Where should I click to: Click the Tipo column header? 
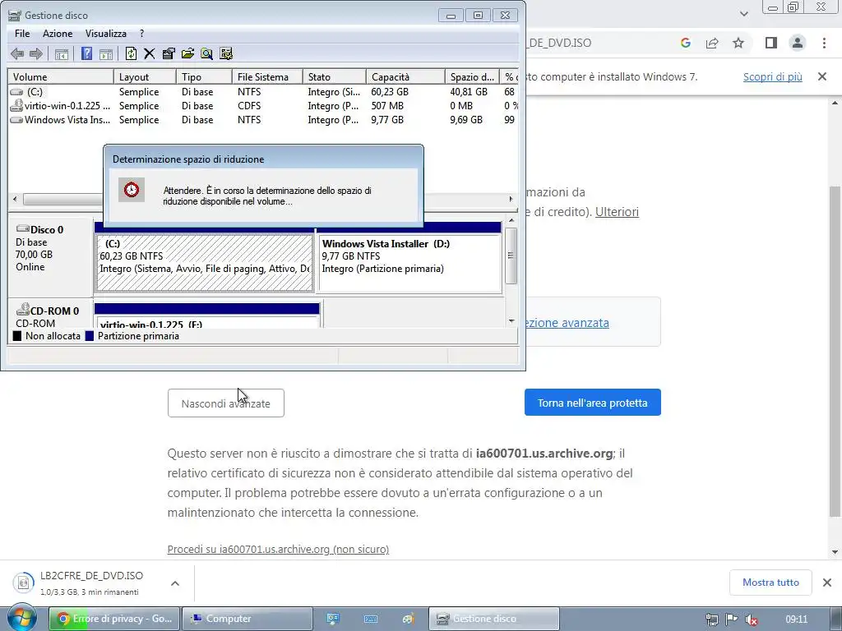pos(204,76)
